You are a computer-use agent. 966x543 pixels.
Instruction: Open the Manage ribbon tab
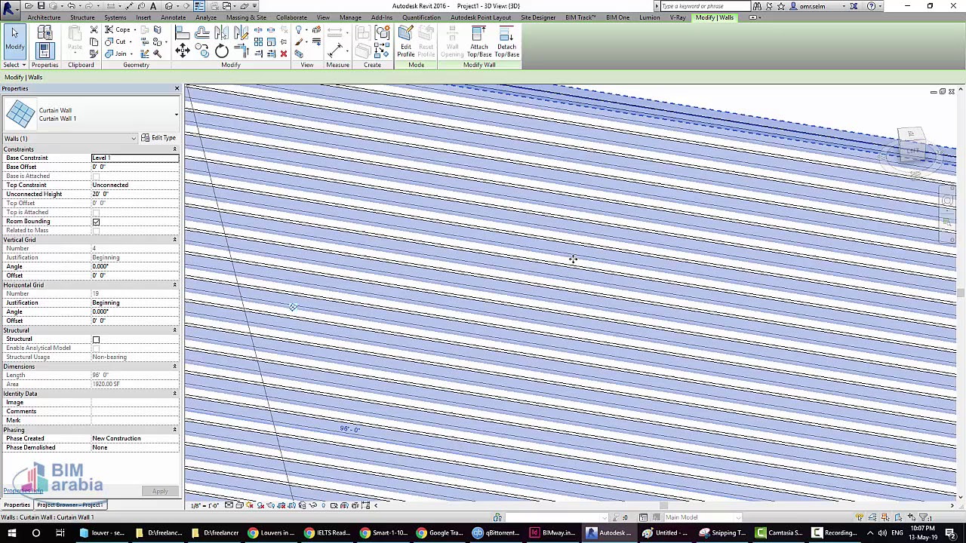[350, 17]
